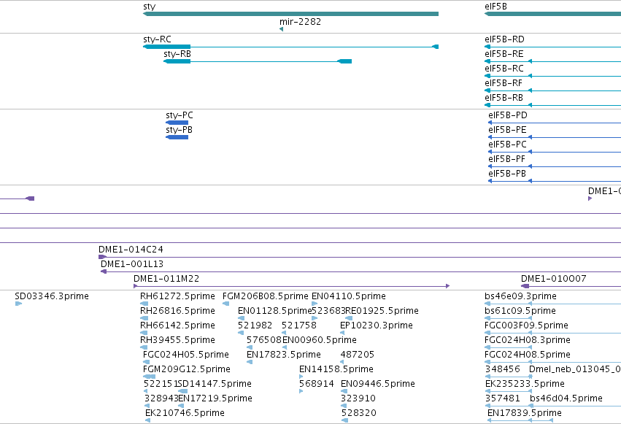Click the EN14158.5prime EST label

(x=336, y=369)
